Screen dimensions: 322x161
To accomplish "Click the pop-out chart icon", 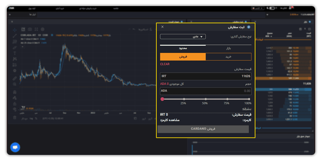I will click(x=23, y=29).
